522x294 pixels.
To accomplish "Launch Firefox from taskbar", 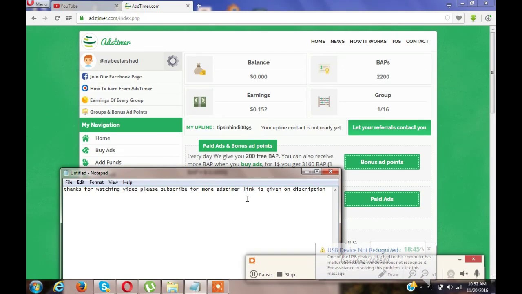I will click(82, 287).
